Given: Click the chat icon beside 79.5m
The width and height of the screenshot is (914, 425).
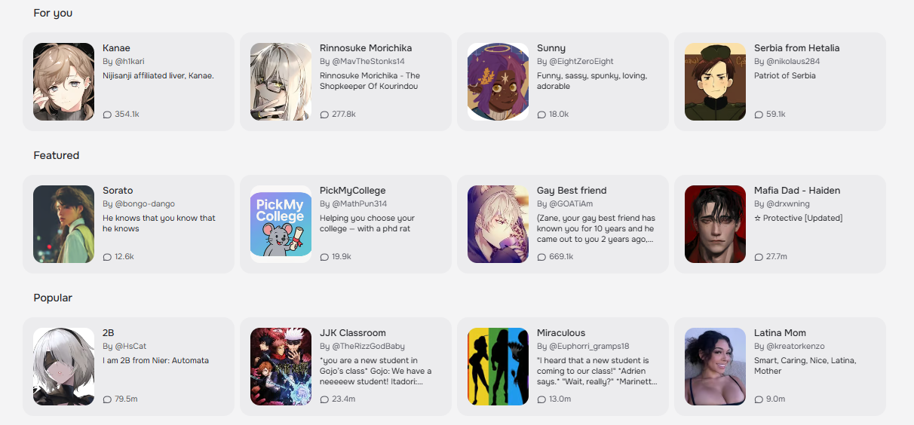Looking at the screenshot, I should [x=107, y=399].
